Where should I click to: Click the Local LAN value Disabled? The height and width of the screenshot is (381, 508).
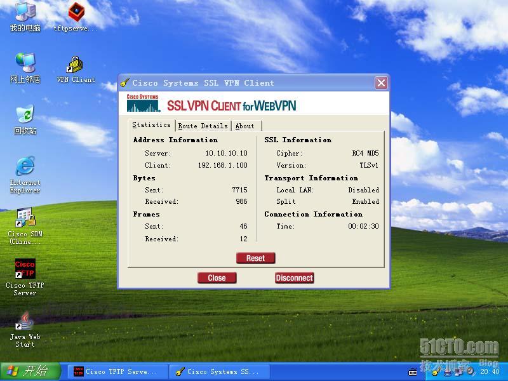click(x=363, y=190)
